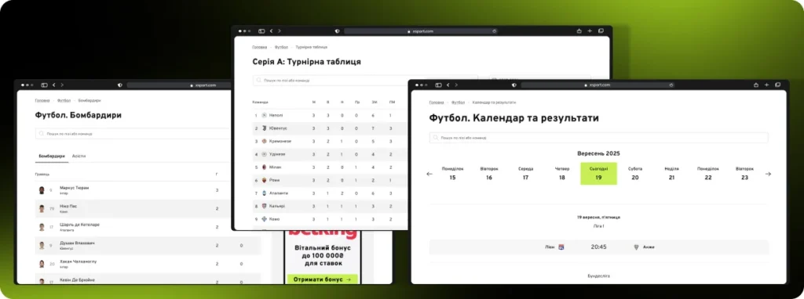Switch to Бомбардири tab
This screenshot has height=299, width=804.
(52, 156)
